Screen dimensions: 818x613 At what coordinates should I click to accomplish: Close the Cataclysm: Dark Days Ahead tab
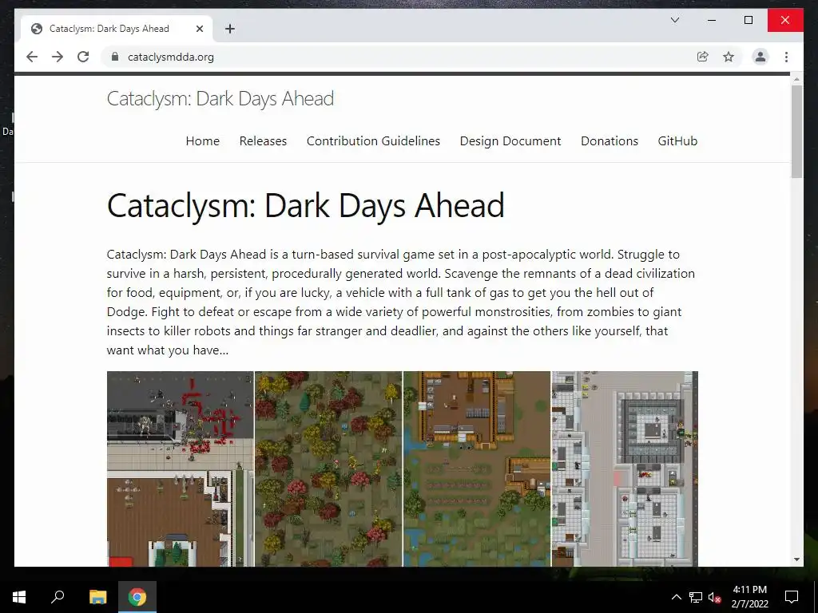pyautogui.click(x=199, y=29)
